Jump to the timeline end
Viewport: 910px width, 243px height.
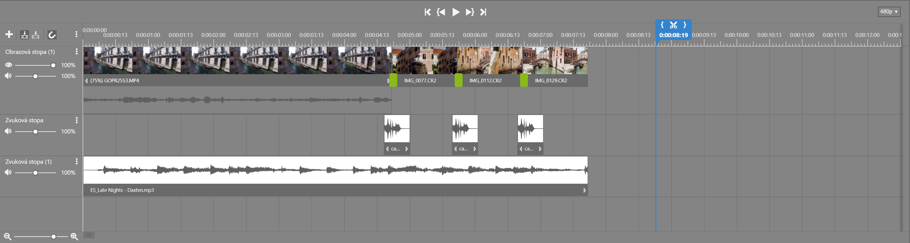483,12
